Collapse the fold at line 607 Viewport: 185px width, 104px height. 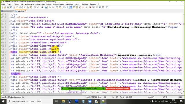(10, 24)
